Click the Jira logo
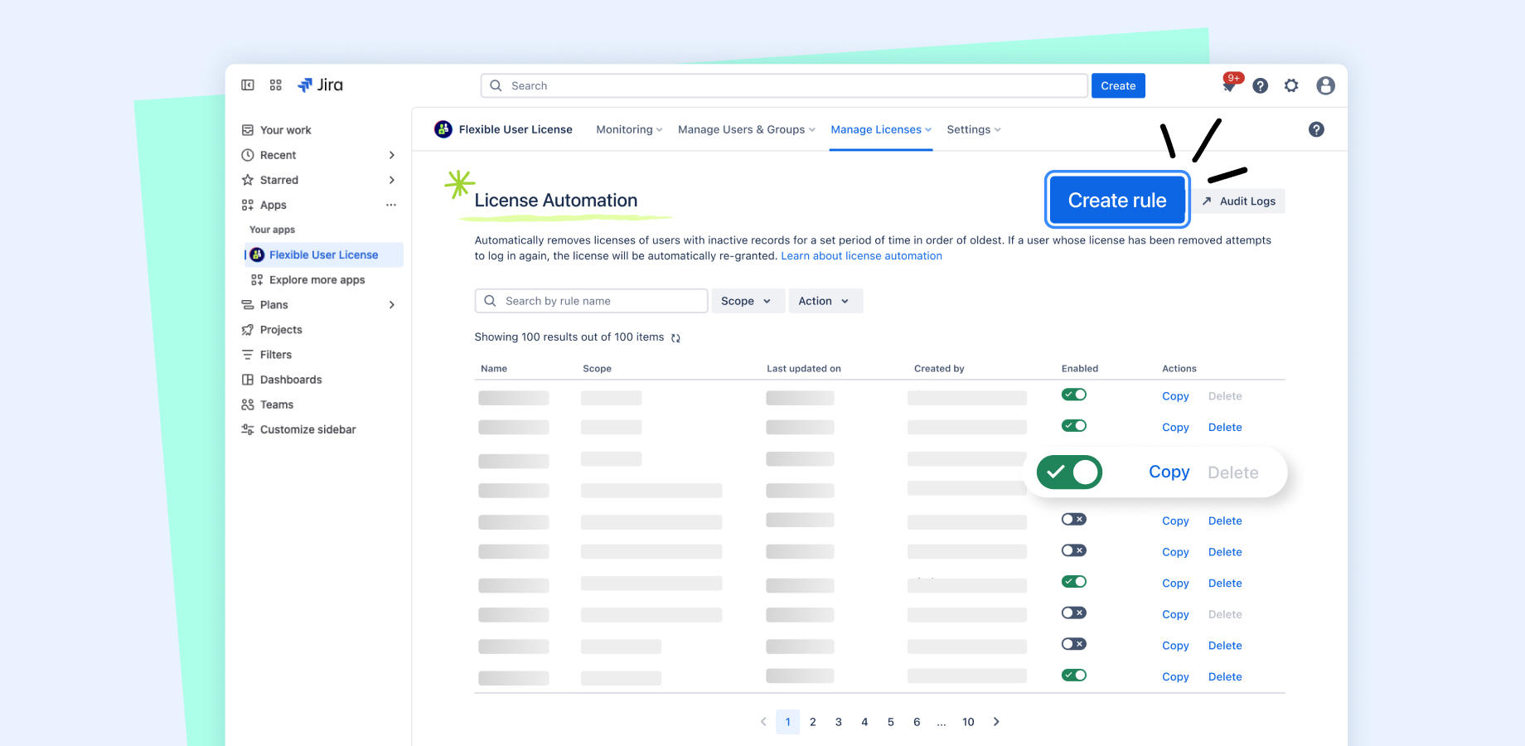This screenshot has width=1525, height=746. [x=321, y=85]
